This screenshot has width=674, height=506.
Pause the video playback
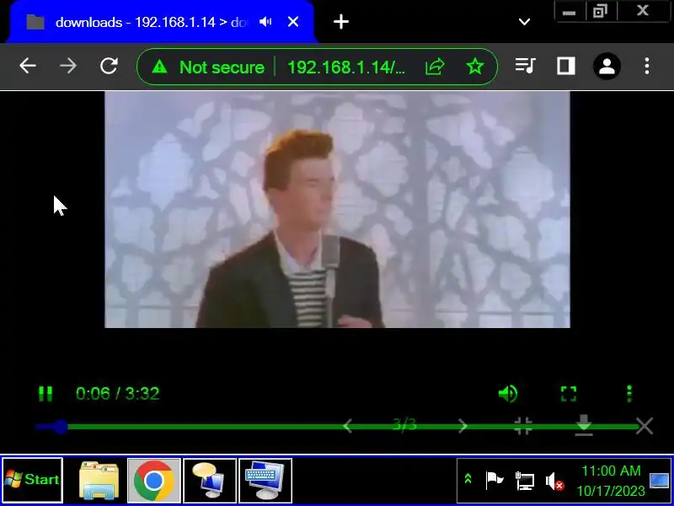pos(45,393)
